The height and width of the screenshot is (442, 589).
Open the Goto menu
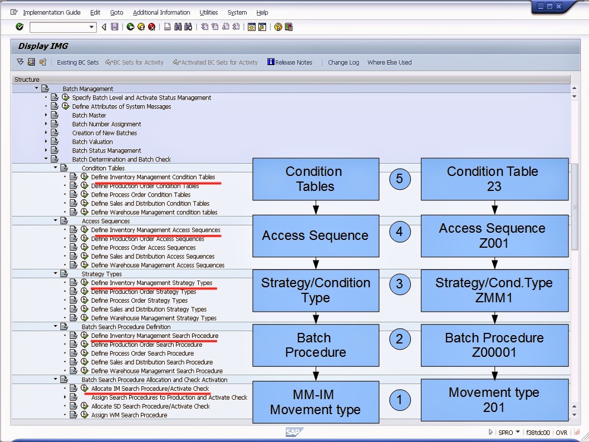click(x=117, y=12)
